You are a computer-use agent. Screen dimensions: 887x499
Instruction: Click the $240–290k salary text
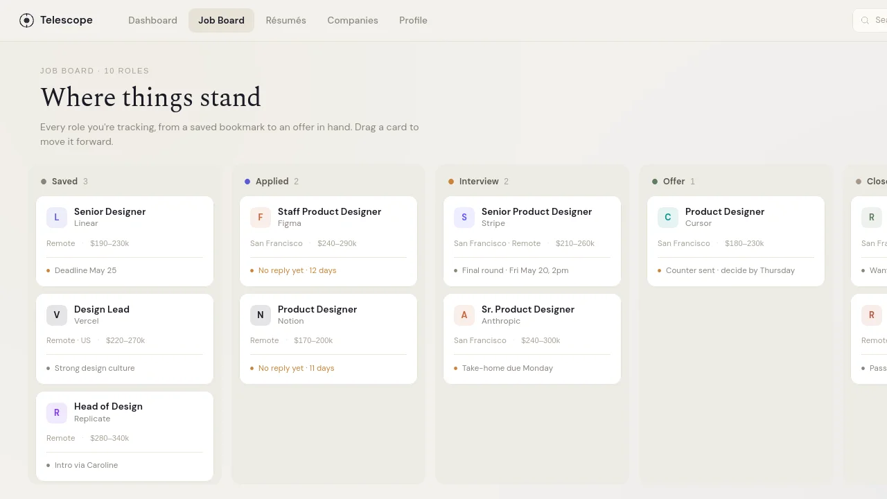click(337, 243)
